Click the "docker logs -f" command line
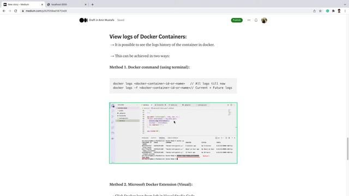The width and height of the screenshot is (349, 196). pyautogui.click(x=172, y=88)
